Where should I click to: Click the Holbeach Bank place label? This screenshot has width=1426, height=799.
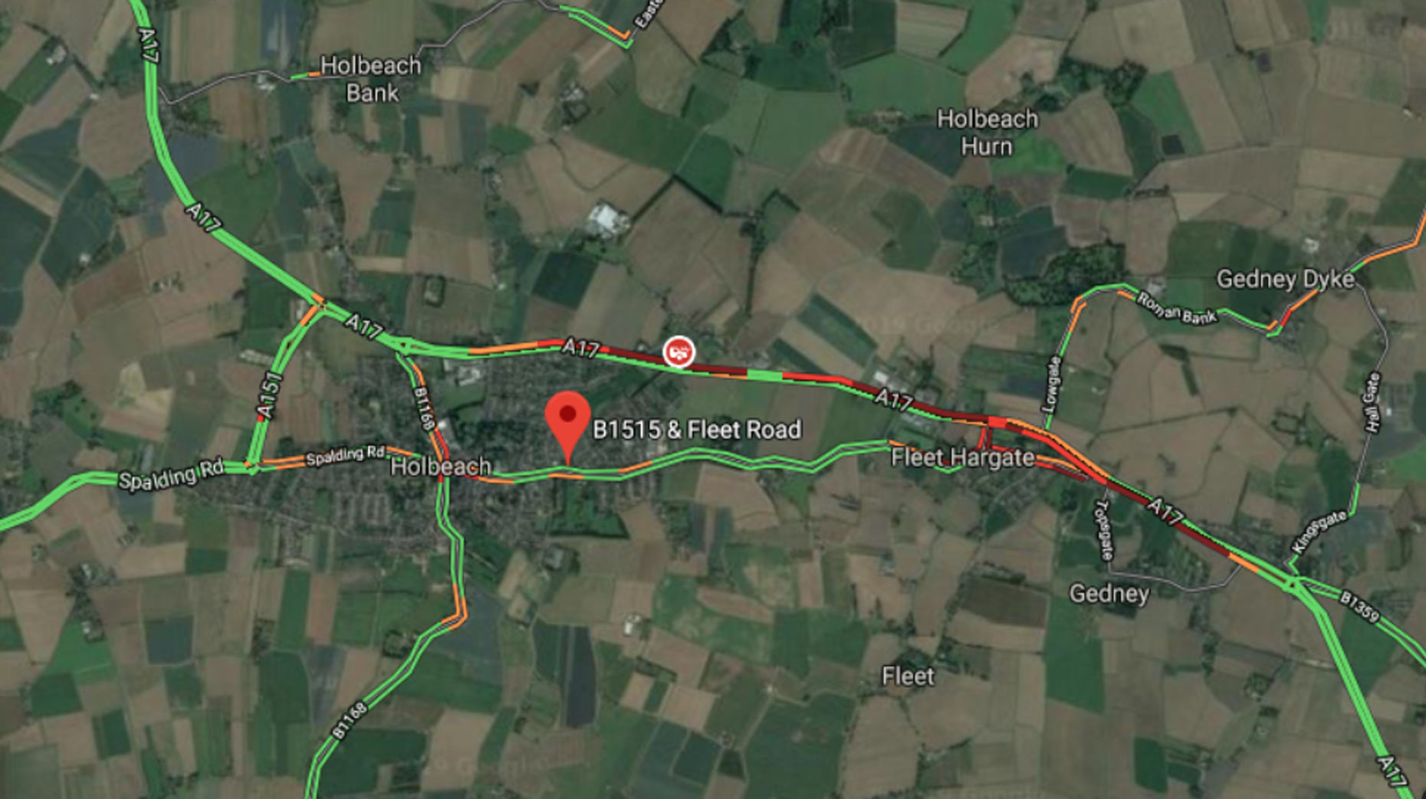[x=371, y=79]
